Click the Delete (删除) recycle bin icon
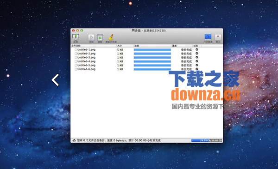Viewport: 278px width, 169px height. click(x=100, y=37)
